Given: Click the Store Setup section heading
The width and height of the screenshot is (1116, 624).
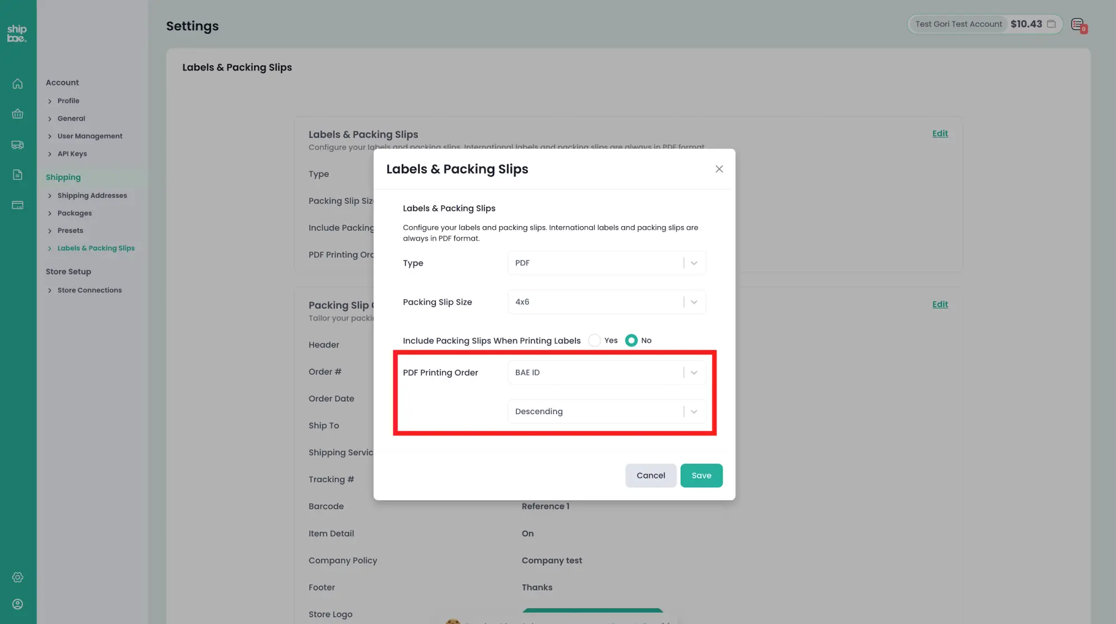Looking at the screenshot, I should click(68, 272).
